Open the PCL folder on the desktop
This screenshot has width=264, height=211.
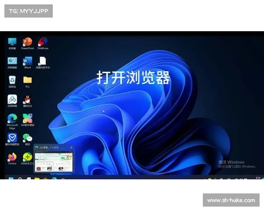(27, 82)
